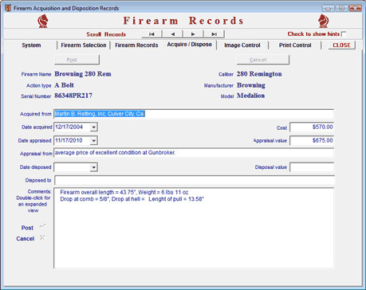
Task: Open the Firearm Selection tab
Action: tap(84, 45)
